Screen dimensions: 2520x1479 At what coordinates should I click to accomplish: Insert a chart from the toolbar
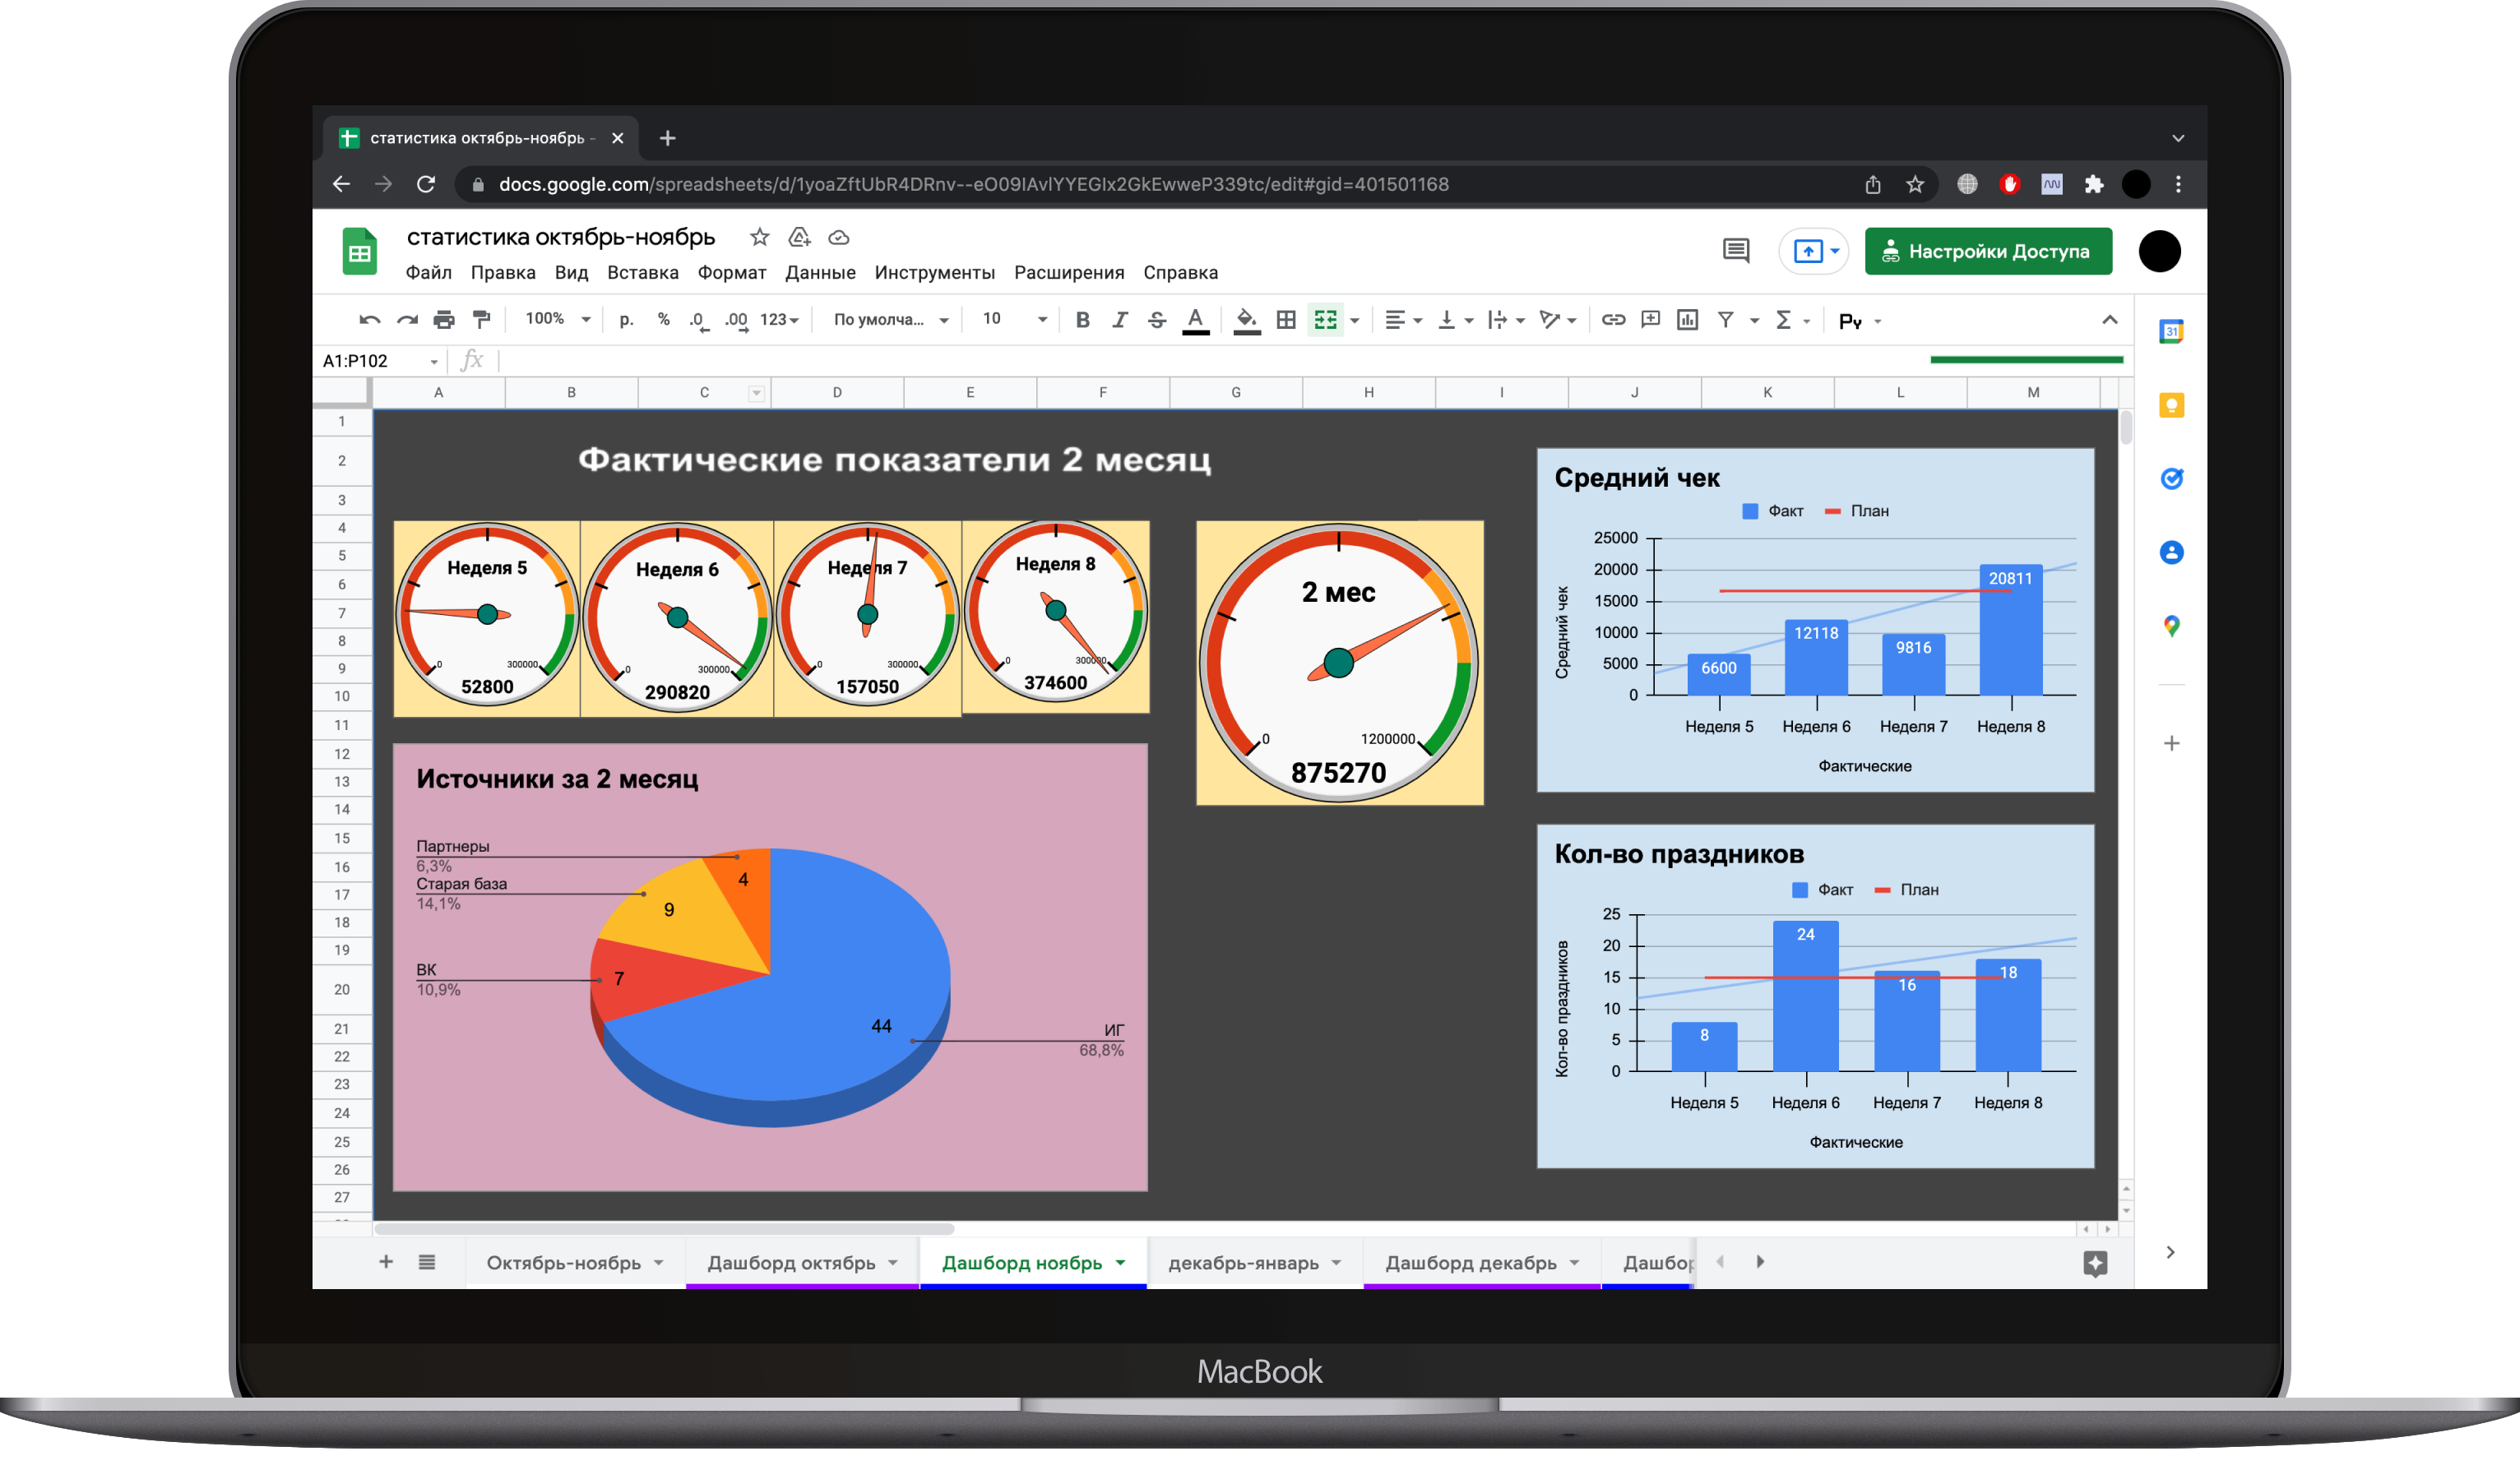[1687, 320]
